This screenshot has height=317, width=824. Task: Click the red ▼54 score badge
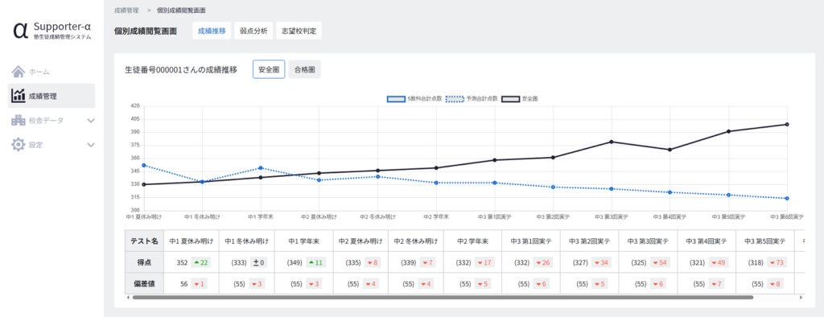[x=660, y=263]
